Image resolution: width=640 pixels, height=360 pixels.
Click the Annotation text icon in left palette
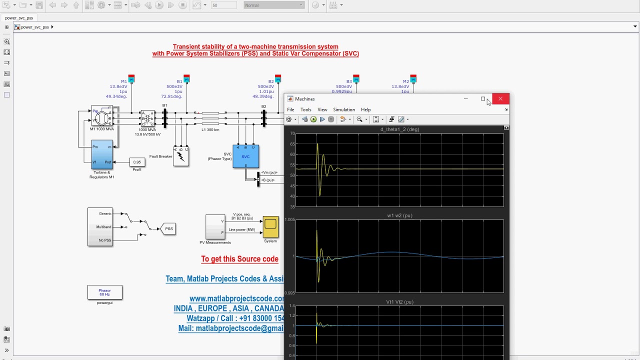(x=6, y=73)
